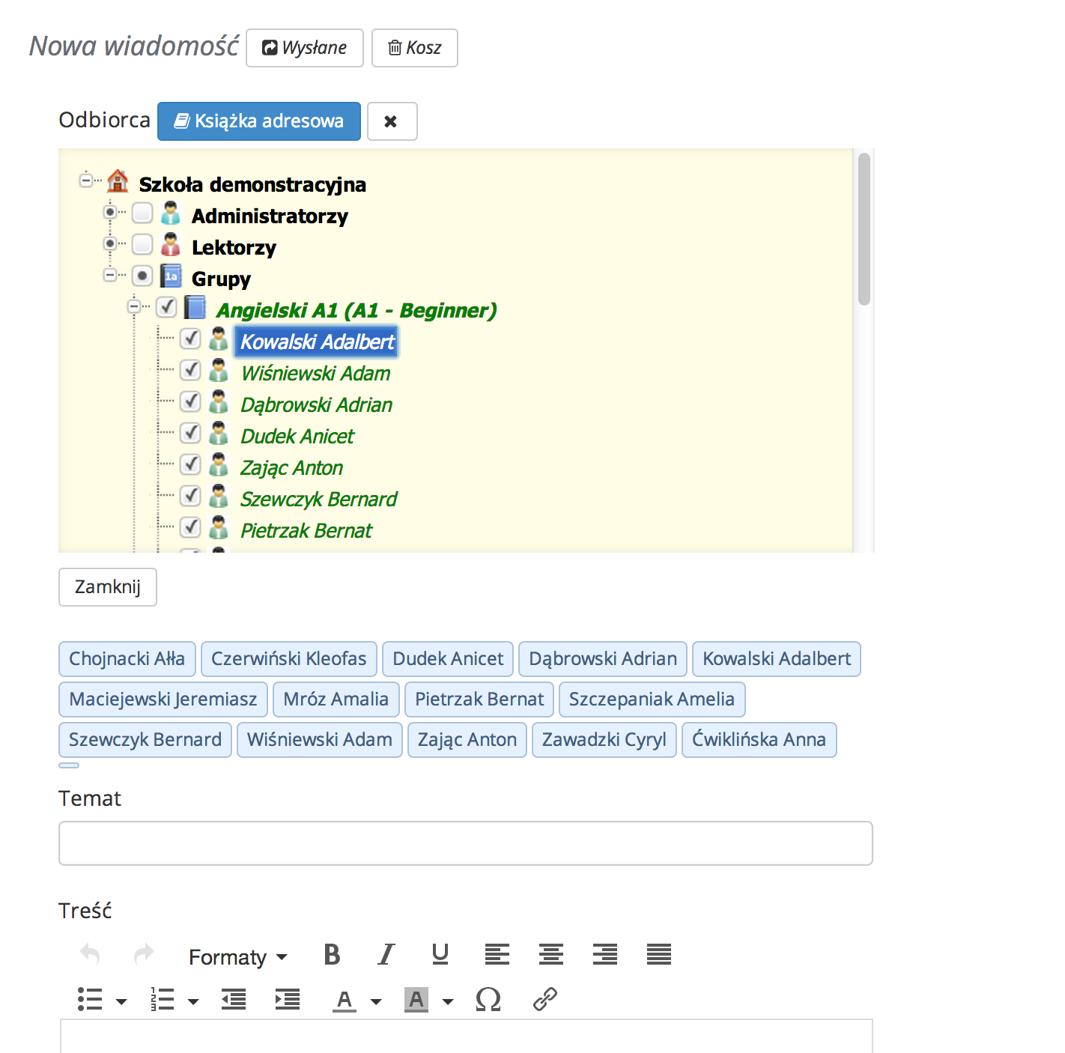
Task: Justify the message text
Action: [x=658, y=955]
